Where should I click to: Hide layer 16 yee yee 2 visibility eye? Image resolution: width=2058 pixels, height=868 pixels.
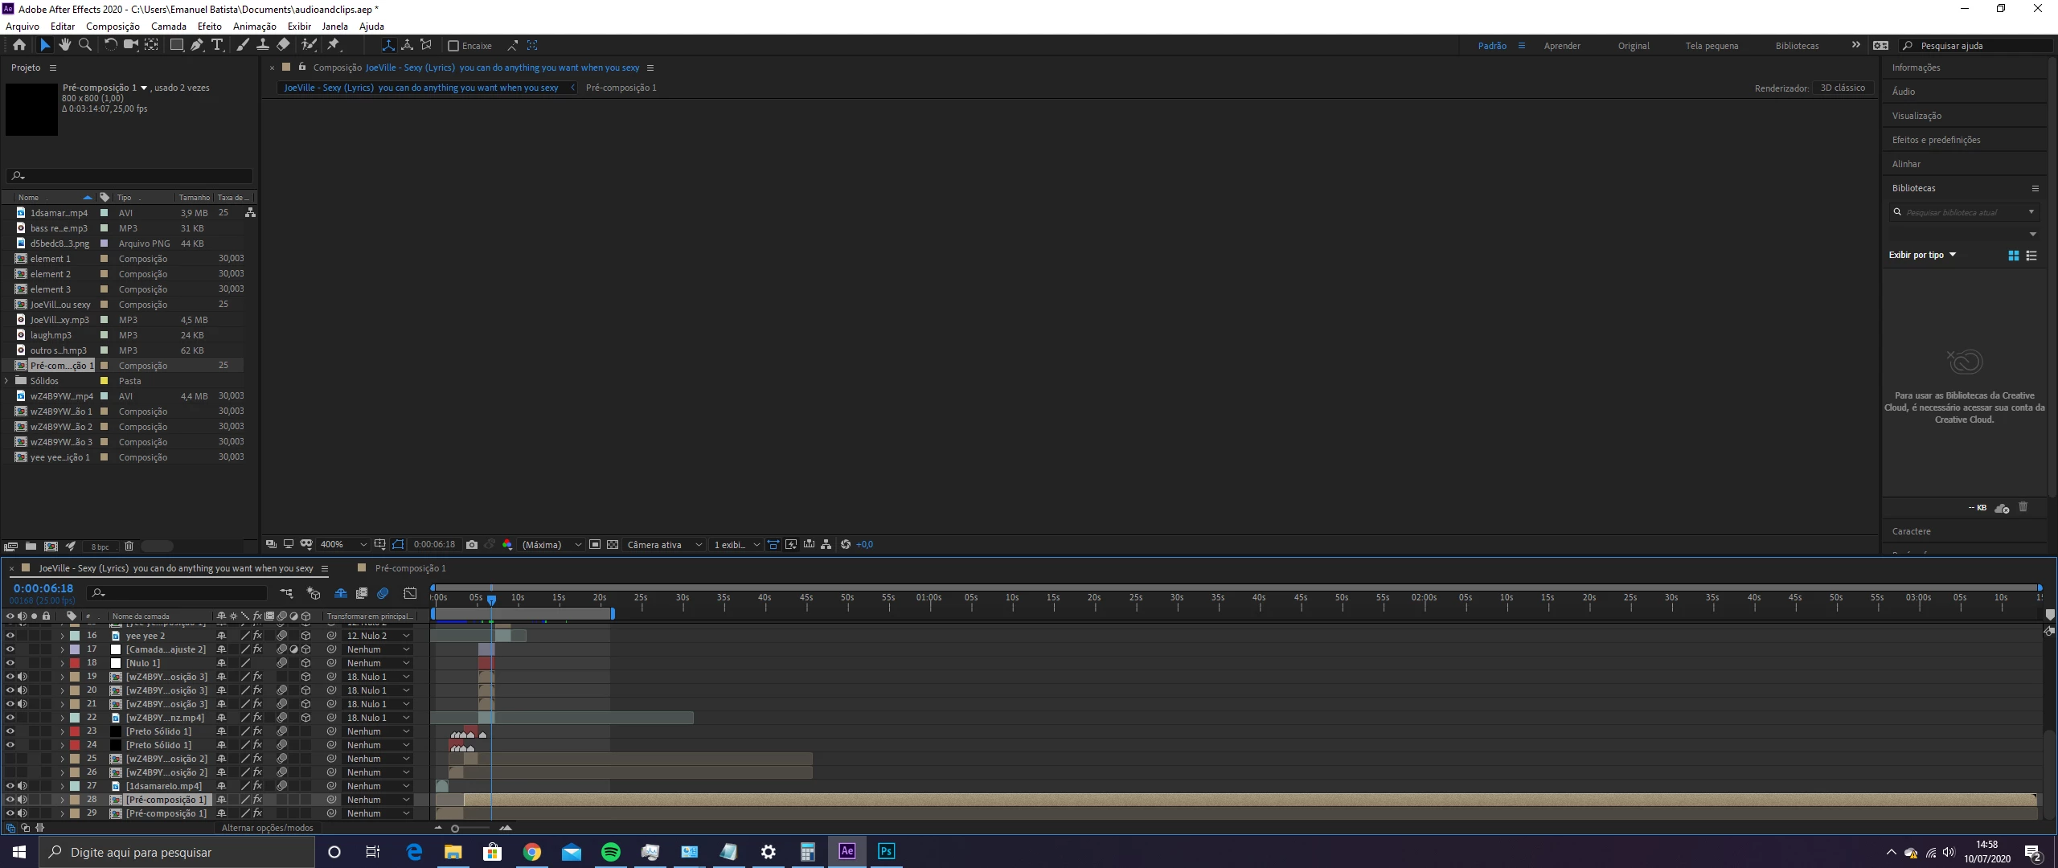[x=10, y=636]
